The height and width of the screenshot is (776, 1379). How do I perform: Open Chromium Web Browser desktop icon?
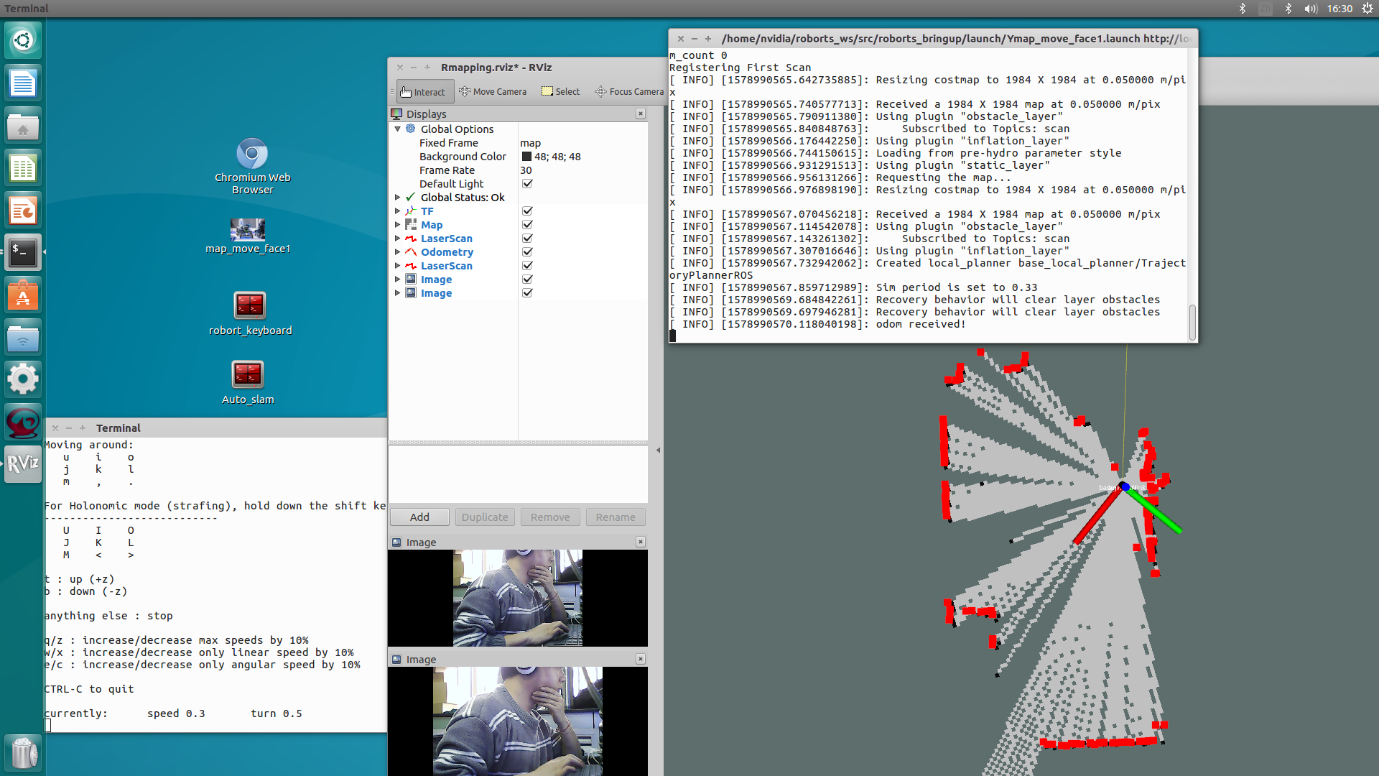252,154
